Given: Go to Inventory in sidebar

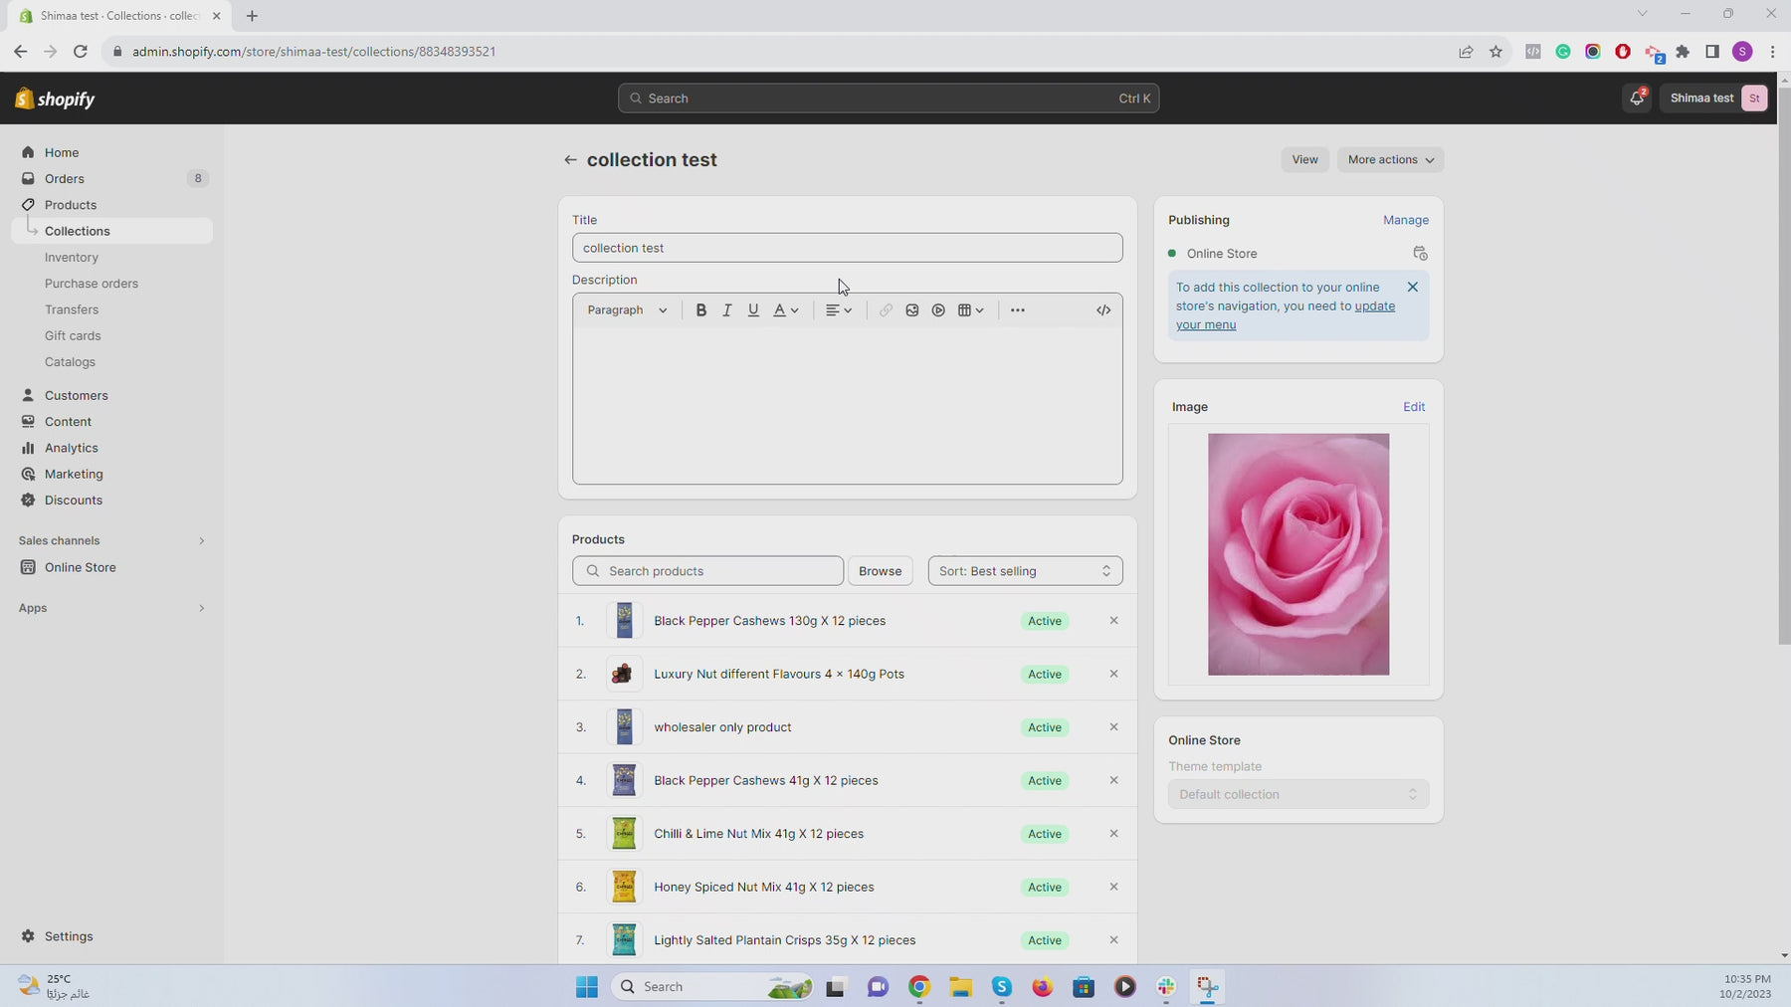Looking at the screenshot, I should click(x=72, y=258).
